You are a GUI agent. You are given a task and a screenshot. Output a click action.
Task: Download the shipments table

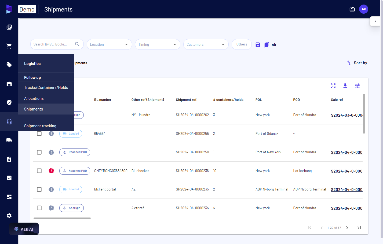point(345,86)
